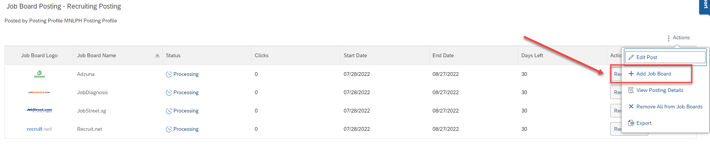Image resolution: width=710 pixels, height=148 pixels.
Task: Open the Actions kebab menu icon
Action: tap(669, 38)
